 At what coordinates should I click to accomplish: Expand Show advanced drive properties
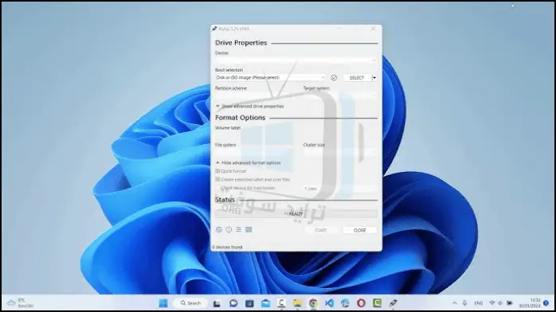pyautogui.click(x=249, y=106)
